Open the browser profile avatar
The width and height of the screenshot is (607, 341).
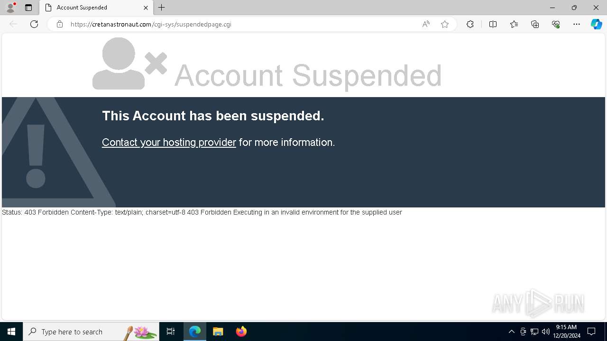(10, 8)
